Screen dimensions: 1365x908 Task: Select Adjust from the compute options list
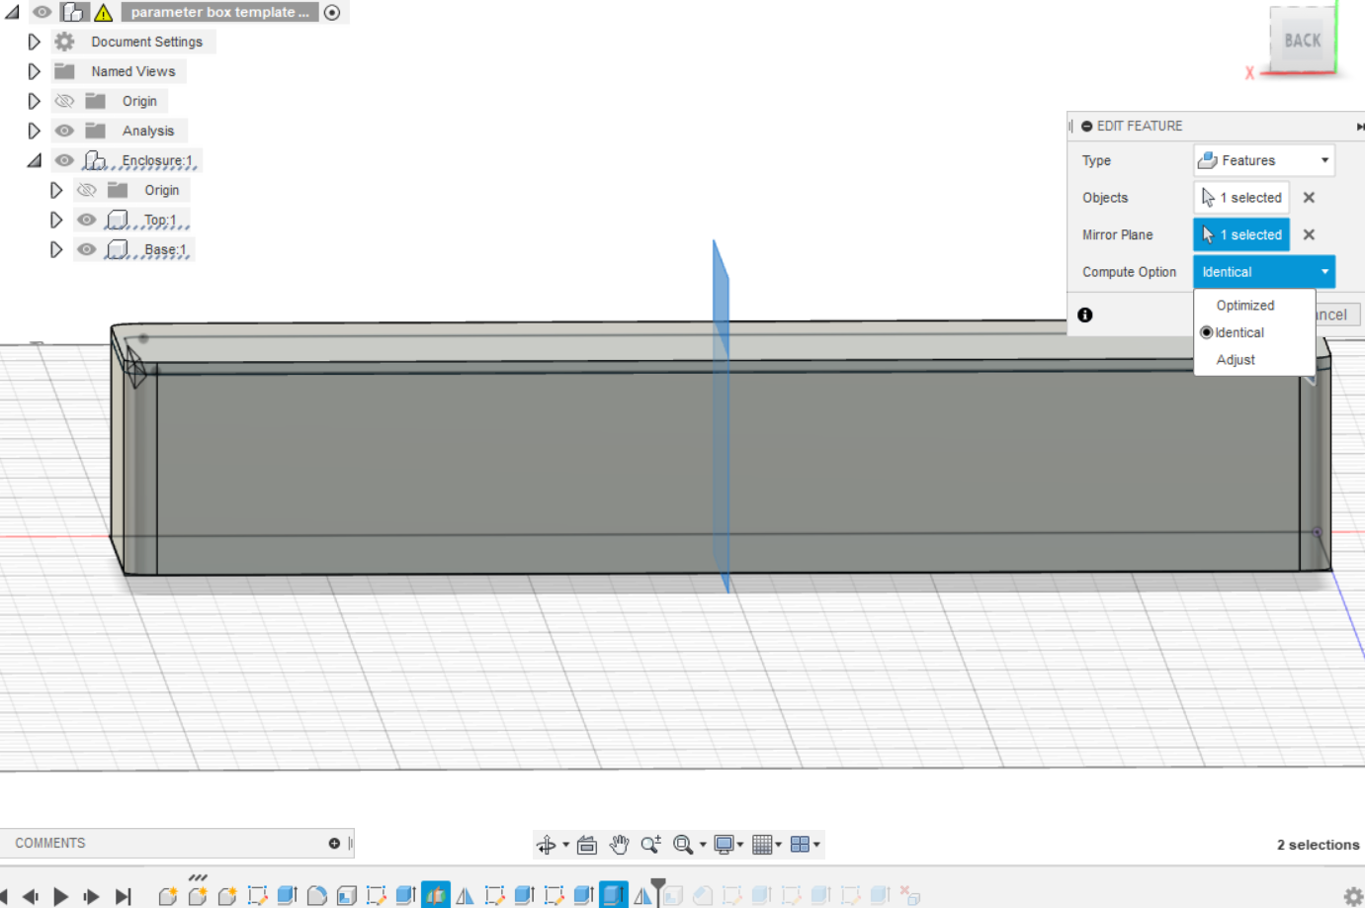pos(1236,359)
